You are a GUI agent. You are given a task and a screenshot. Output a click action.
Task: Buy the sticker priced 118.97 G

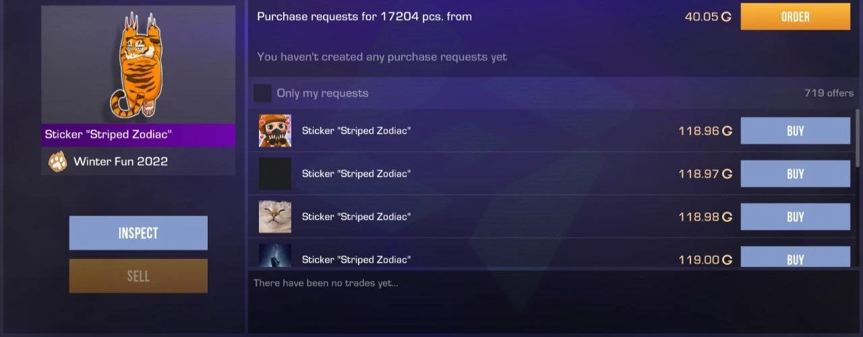point(795,174)
